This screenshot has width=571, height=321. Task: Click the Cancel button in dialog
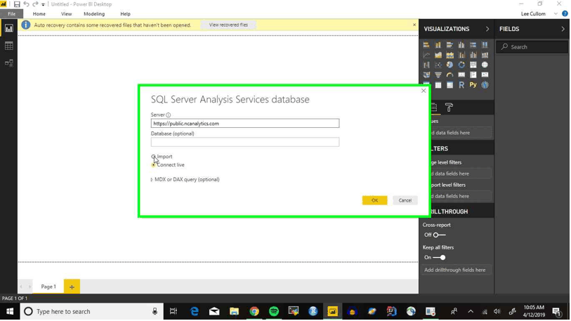coord(405,200)
